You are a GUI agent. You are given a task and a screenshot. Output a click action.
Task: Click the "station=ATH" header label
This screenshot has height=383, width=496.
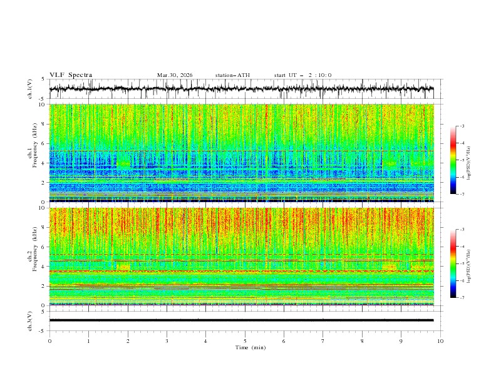[232, 75]
